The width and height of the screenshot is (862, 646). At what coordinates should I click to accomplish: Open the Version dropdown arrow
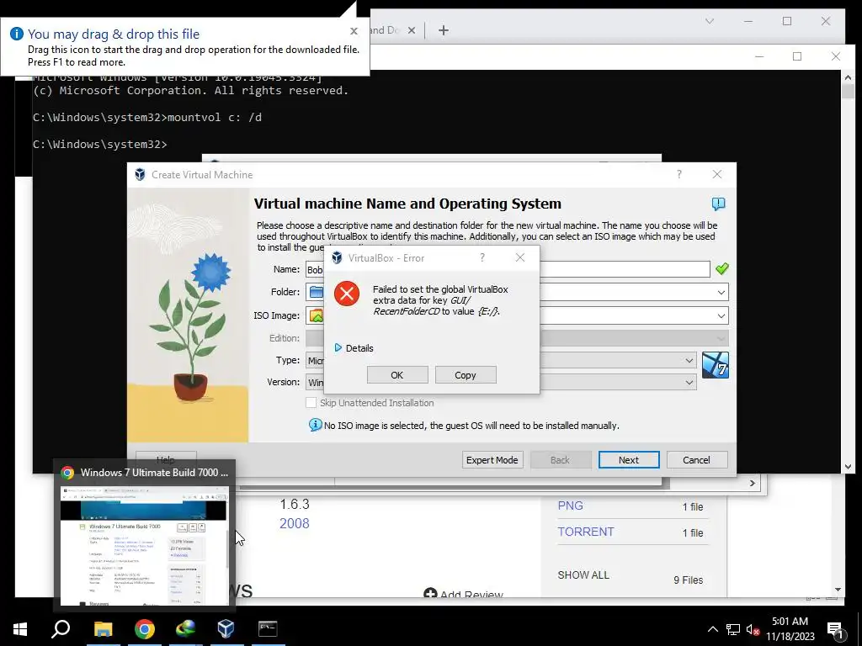tap(689, 383)
